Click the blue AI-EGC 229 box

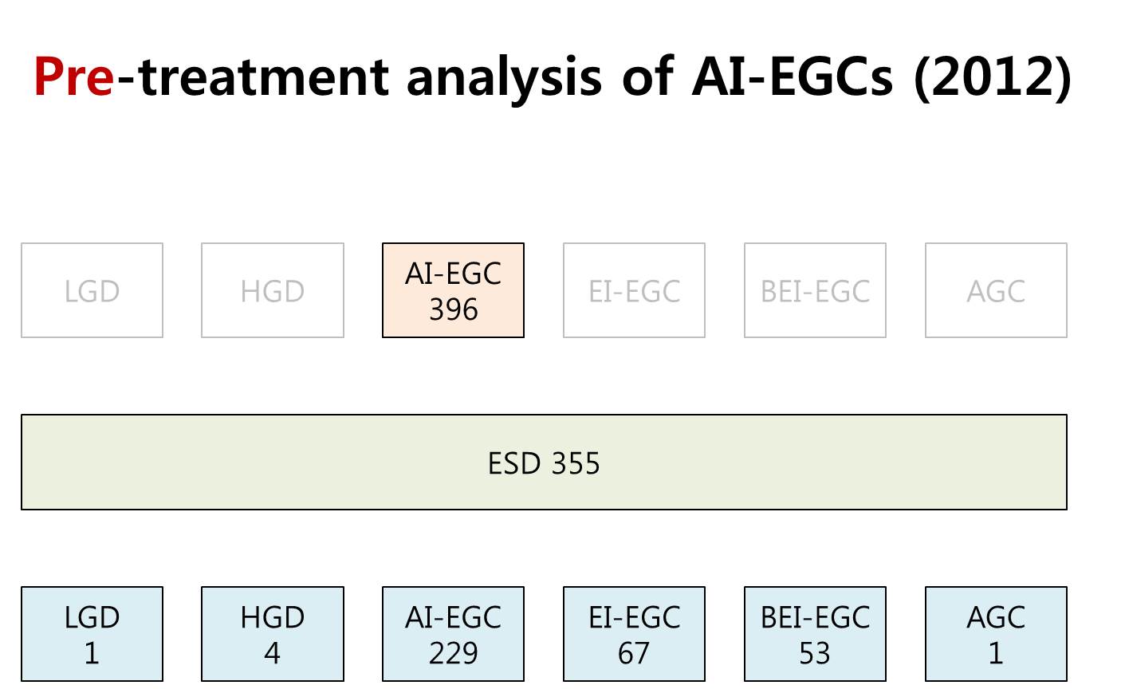[453, 634]
